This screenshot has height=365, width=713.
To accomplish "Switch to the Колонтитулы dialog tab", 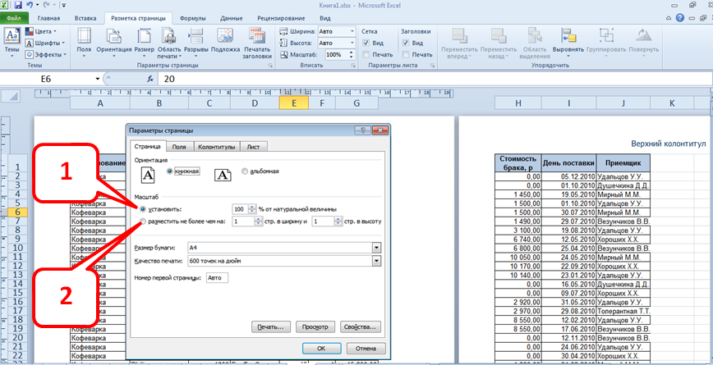I will (x=217, y=146).
